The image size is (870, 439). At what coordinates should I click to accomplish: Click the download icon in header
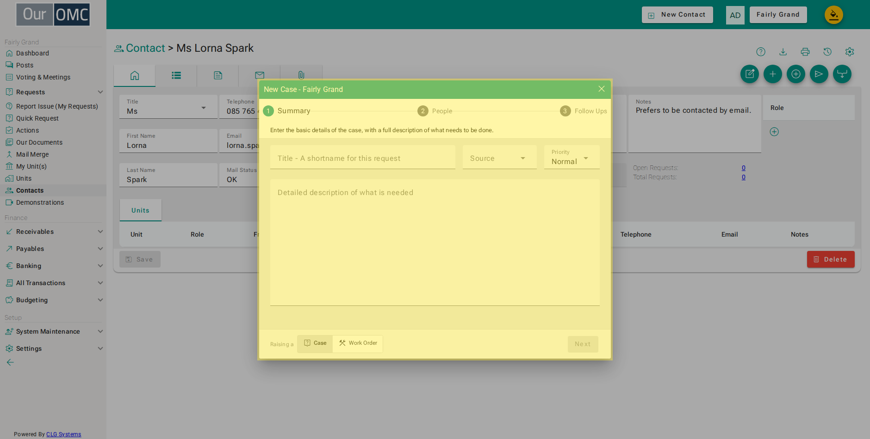click(x=783, y=52)
